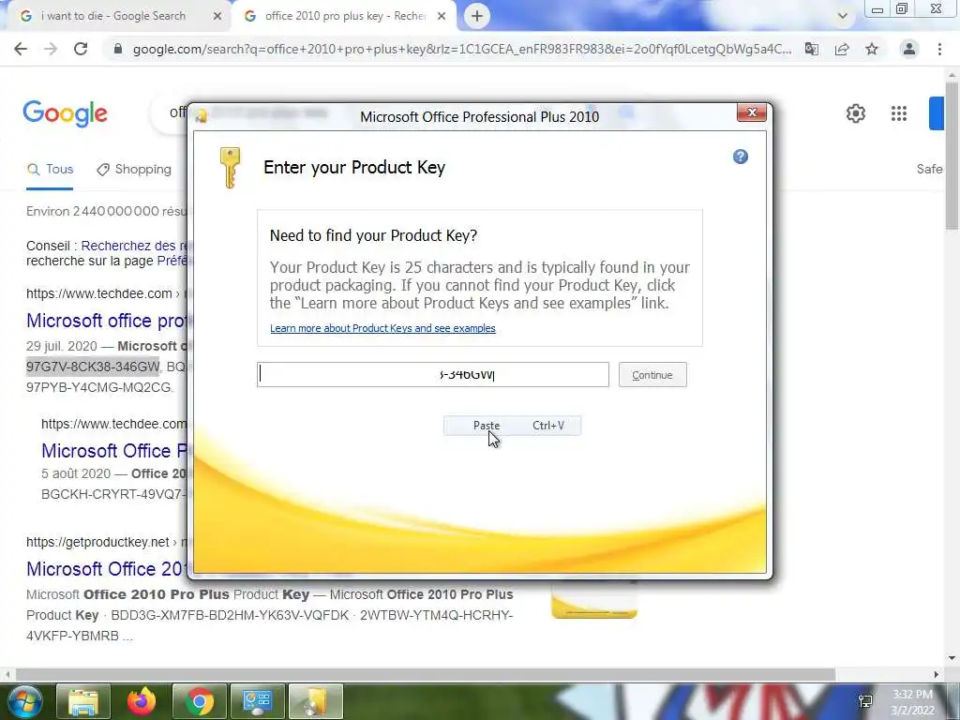This screenshot has width=960, height=720.
Task: Click the network tray icon
Action: pyautogui.click(x=865, y=701)
